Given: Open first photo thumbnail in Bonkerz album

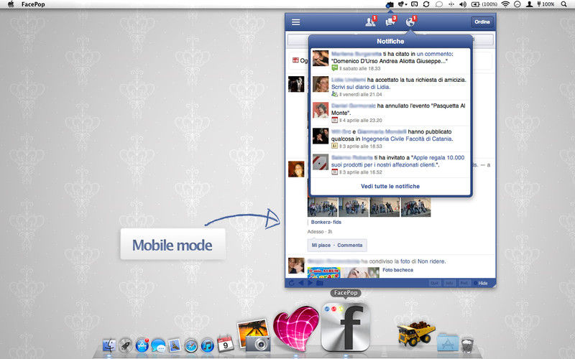Looking at the screenshot, I should coord(322,208).
